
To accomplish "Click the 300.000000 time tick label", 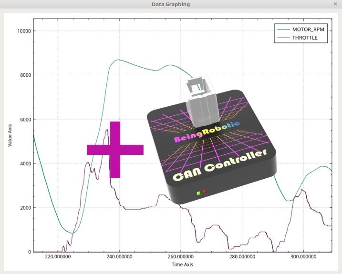I will tap(303, 256).
